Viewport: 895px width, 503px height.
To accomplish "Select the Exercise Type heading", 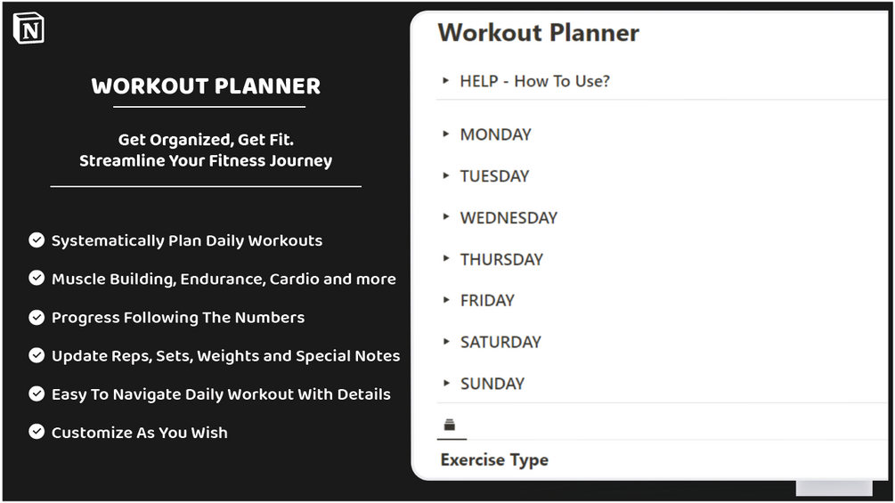I will (x=494, y=460).
